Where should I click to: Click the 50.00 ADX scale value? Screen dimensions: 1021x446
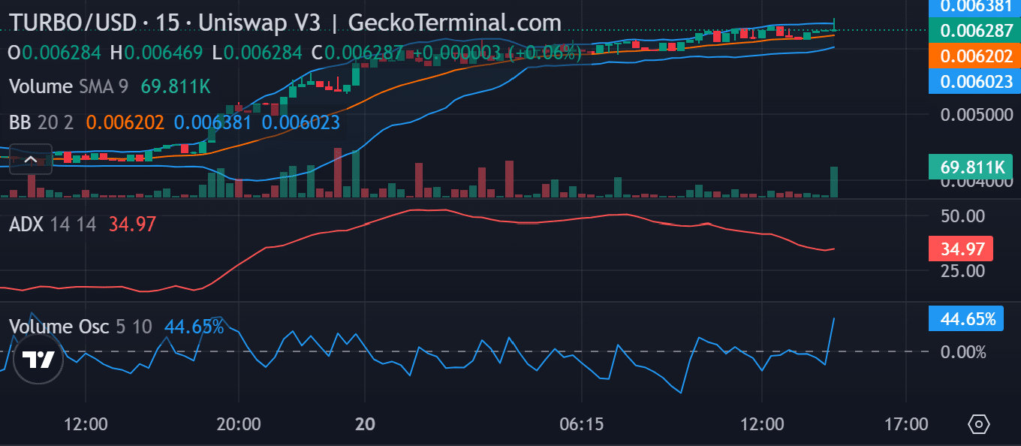click(962, 217)
